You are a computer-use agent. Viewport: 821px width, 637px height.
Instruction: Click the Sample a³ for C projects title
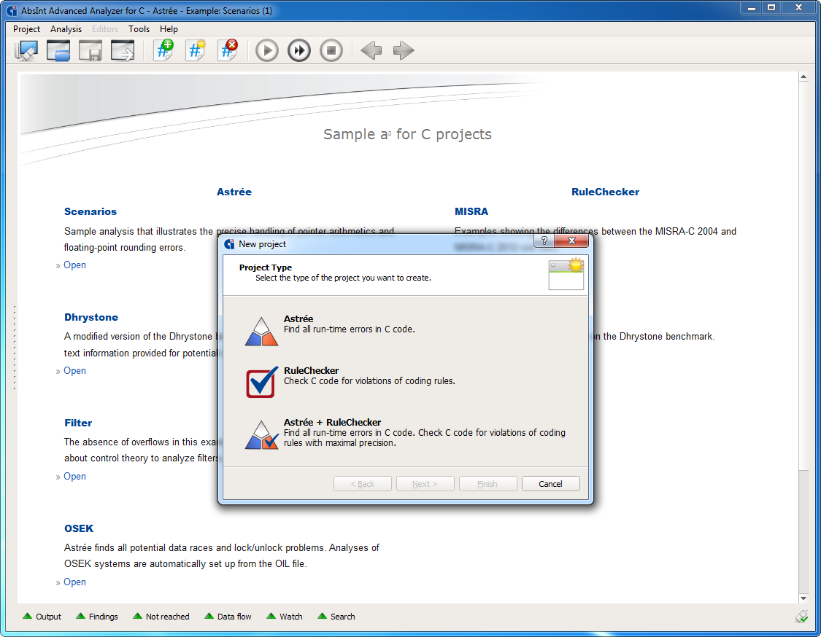(x=407, y=134)
